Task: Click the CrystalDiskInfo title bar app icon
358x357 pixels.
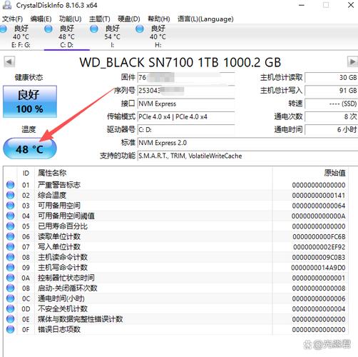Action: [x=6, y=5]
